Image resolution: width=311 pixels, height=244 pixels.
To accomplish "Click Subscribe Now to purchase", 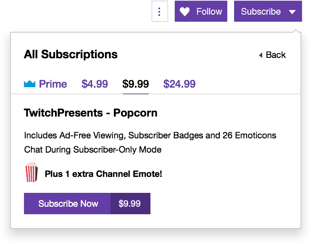I will (x=67, y=203).
